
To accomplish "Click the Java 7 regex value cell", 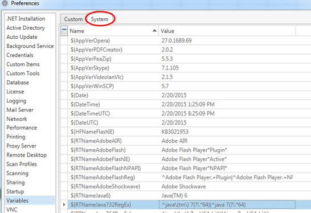I will [x=227, y=204].
